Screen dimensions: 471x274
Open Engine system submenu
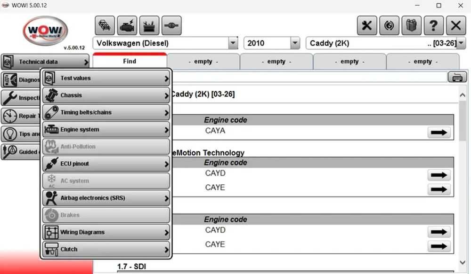pos(106,130)
